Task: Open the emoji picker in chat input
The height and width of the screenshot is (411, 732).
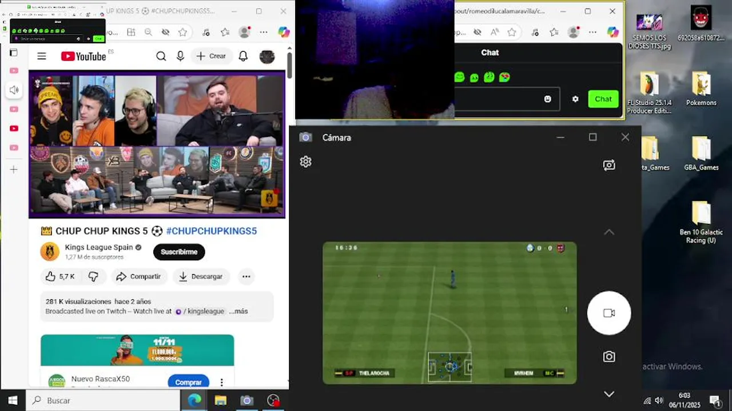Action: (547, 99)
